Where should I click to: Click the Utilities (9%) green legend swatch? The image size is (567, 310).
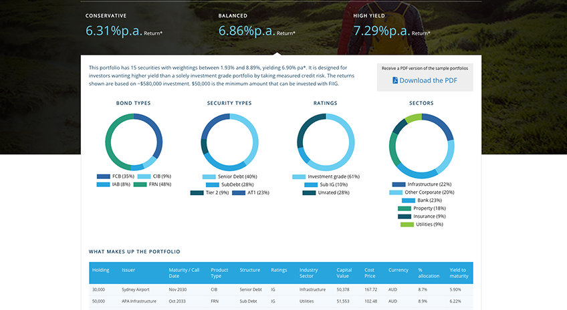pyautogui.click(x=407, y=224)
